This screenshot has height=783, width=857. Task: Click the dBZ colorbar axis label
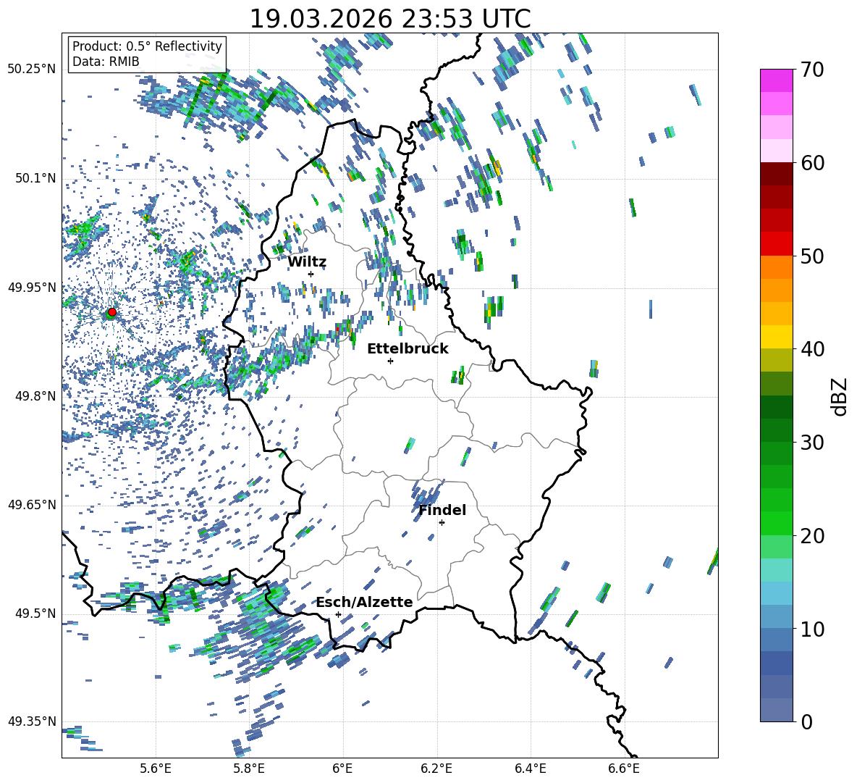pyautogui.click(x=840, y=395)
